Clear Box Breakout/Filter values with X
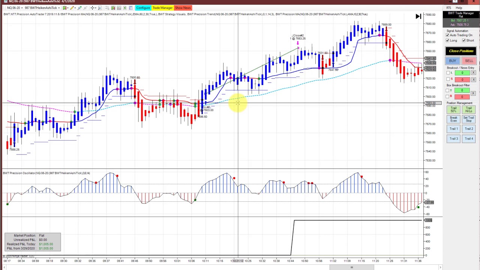The width and height of the screenshot is (480, 270). (473, 93)
